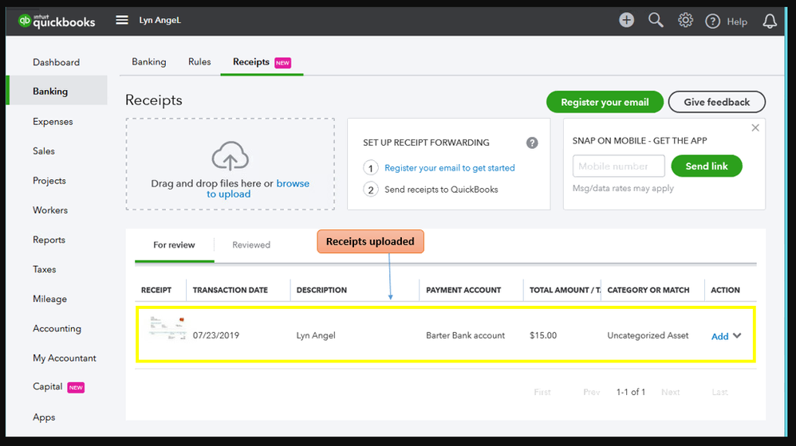
Task: Click the QuickBooks logo
Action: point(57,21)
